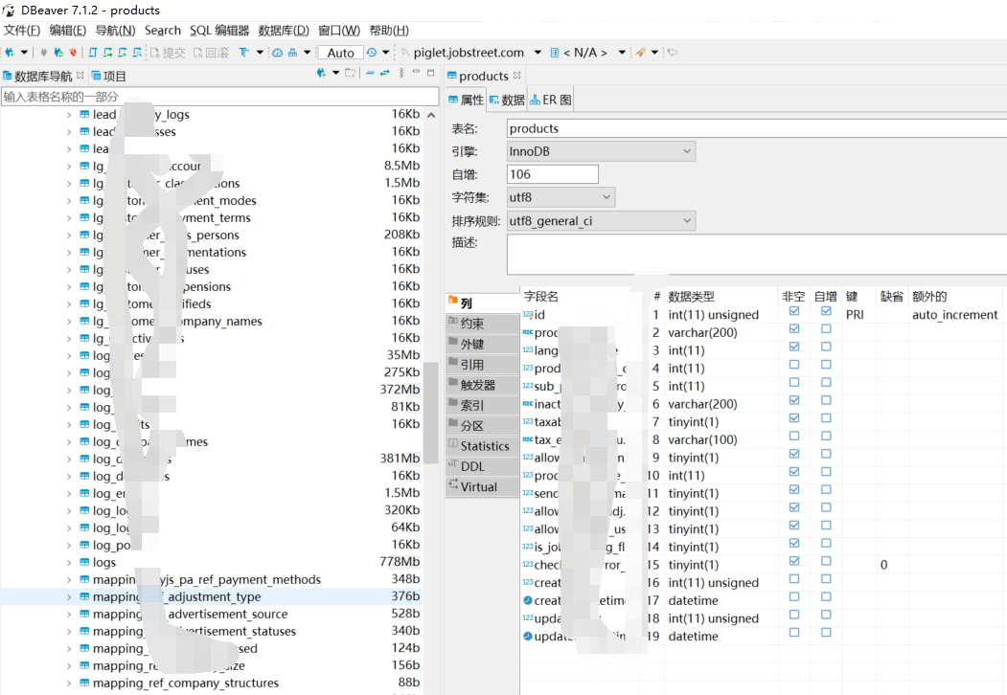This screenshot has width=1007, height=695.
Task: Open the DDL panel in the sidebar
Action: click(x=483, y=466)
